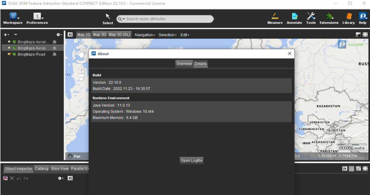Click the Java Version : 11.0.13 text
The width and height of the screenshot is (370, 195).
(x=111, y=105)
